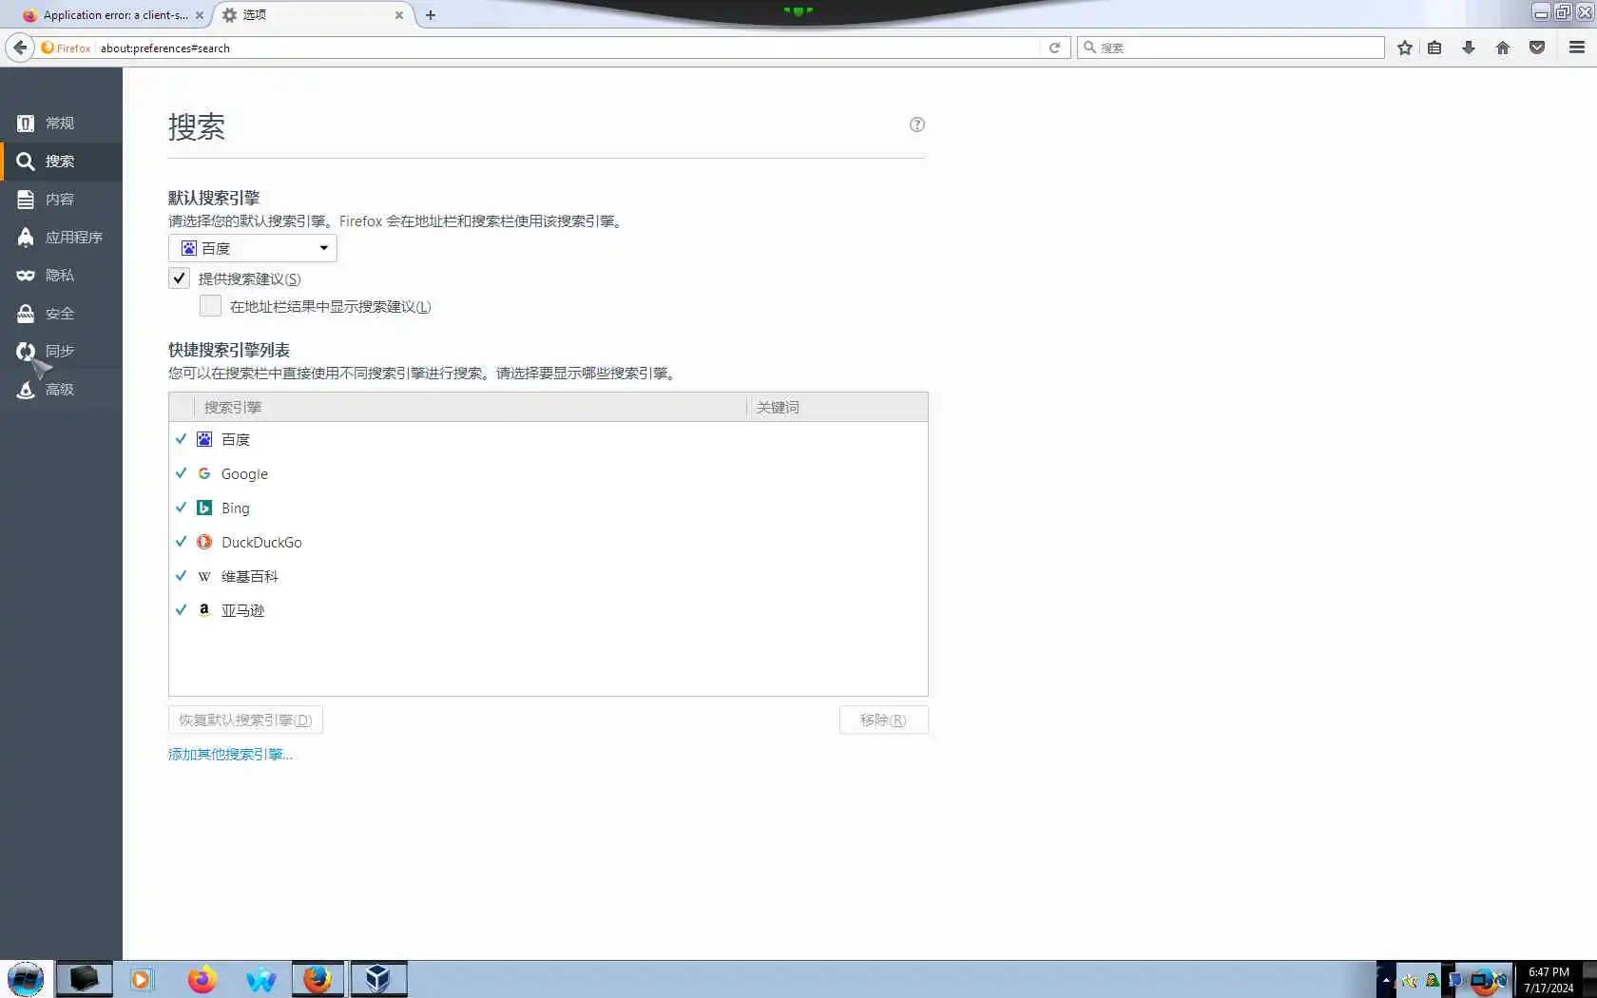
Task: Click the 恢复默认搜索引擎 button
Action: click(245, 720)
